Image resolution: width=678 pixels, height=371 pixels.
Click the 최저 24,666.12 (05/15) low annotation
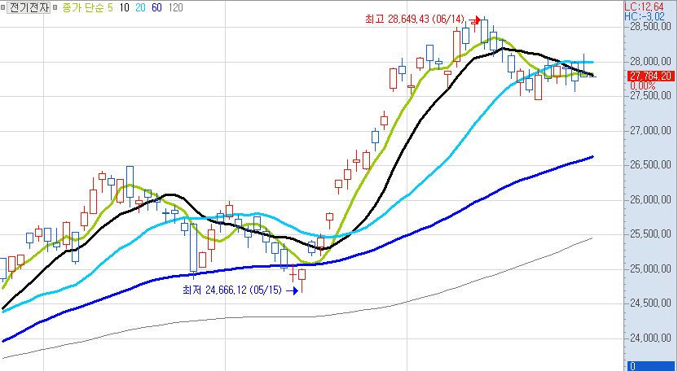[x=232, y=290]
